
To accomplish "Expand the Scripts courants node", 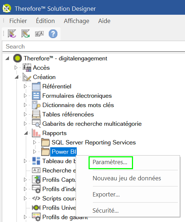I will [25, 198].
